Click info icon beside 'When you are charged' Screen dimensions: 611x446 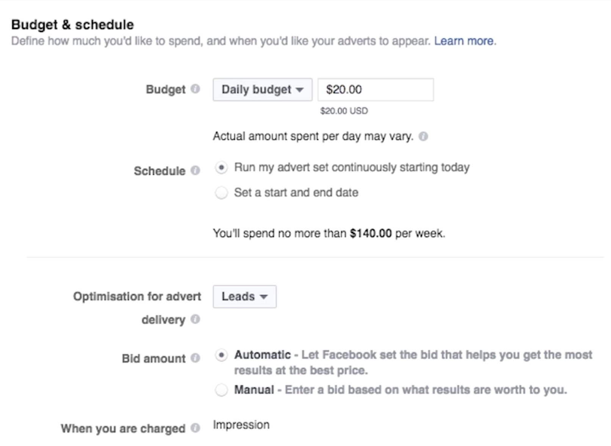click(x=195, y=428)
